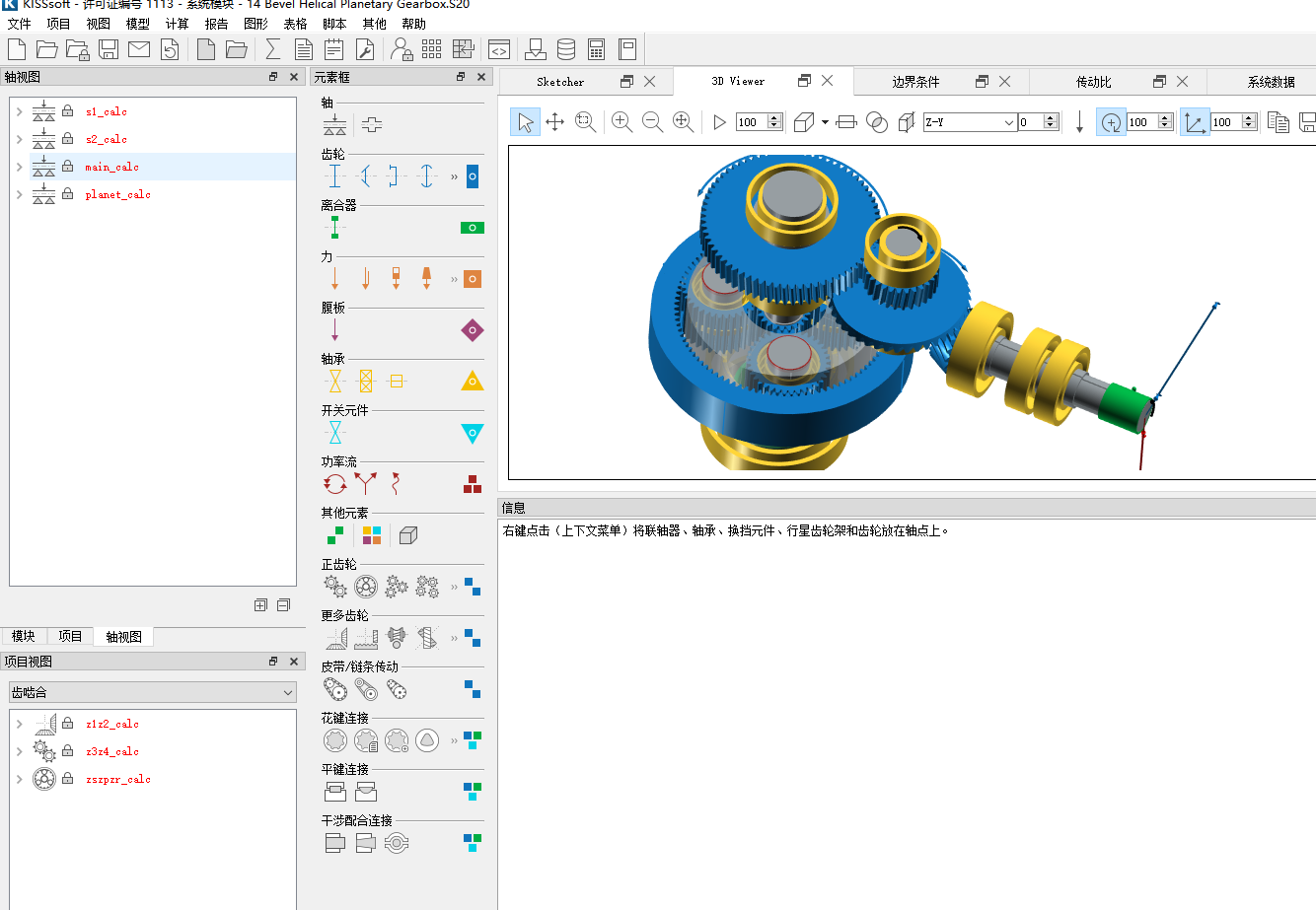The height and width of the screenshot is (910, 1316).
Task: Click the play animation button in viewer
Action: coord(719,122)
